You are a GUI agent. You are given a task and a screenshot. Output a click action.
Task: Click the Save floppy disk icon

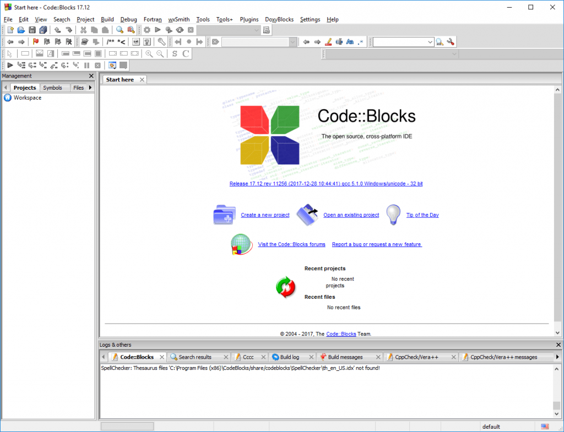(x=32, y=30)
